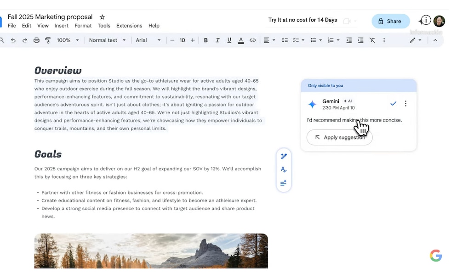Open the editing mode pencil dropdown

pyautogui.click(x=416, y=40)
